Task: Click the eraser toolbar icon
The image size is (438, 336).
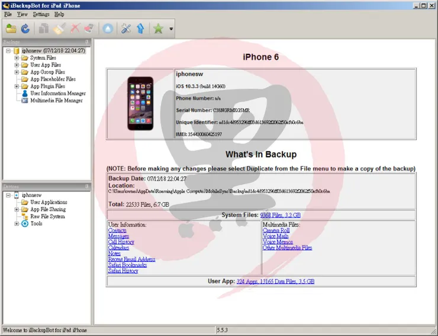Action: (89, 28)
